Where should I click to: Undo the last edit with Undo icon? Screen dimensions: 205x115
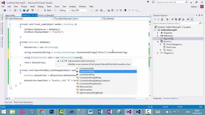32,10
